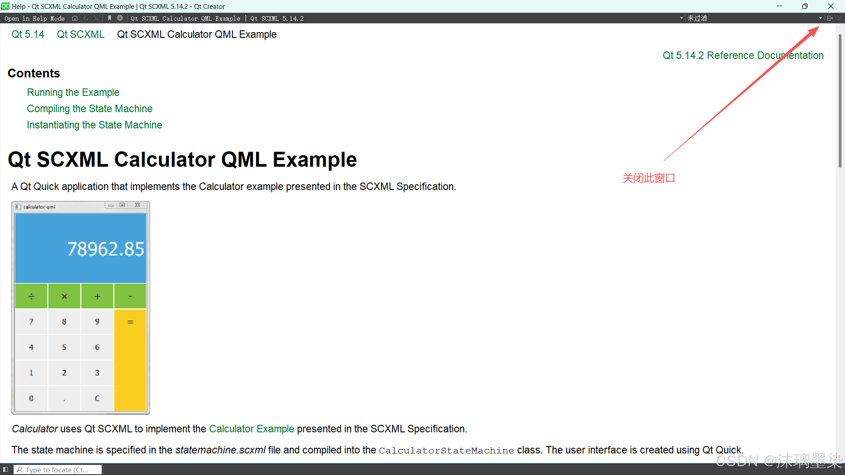
Task: Click the Type to locate input field
Action: pos(58,470)
